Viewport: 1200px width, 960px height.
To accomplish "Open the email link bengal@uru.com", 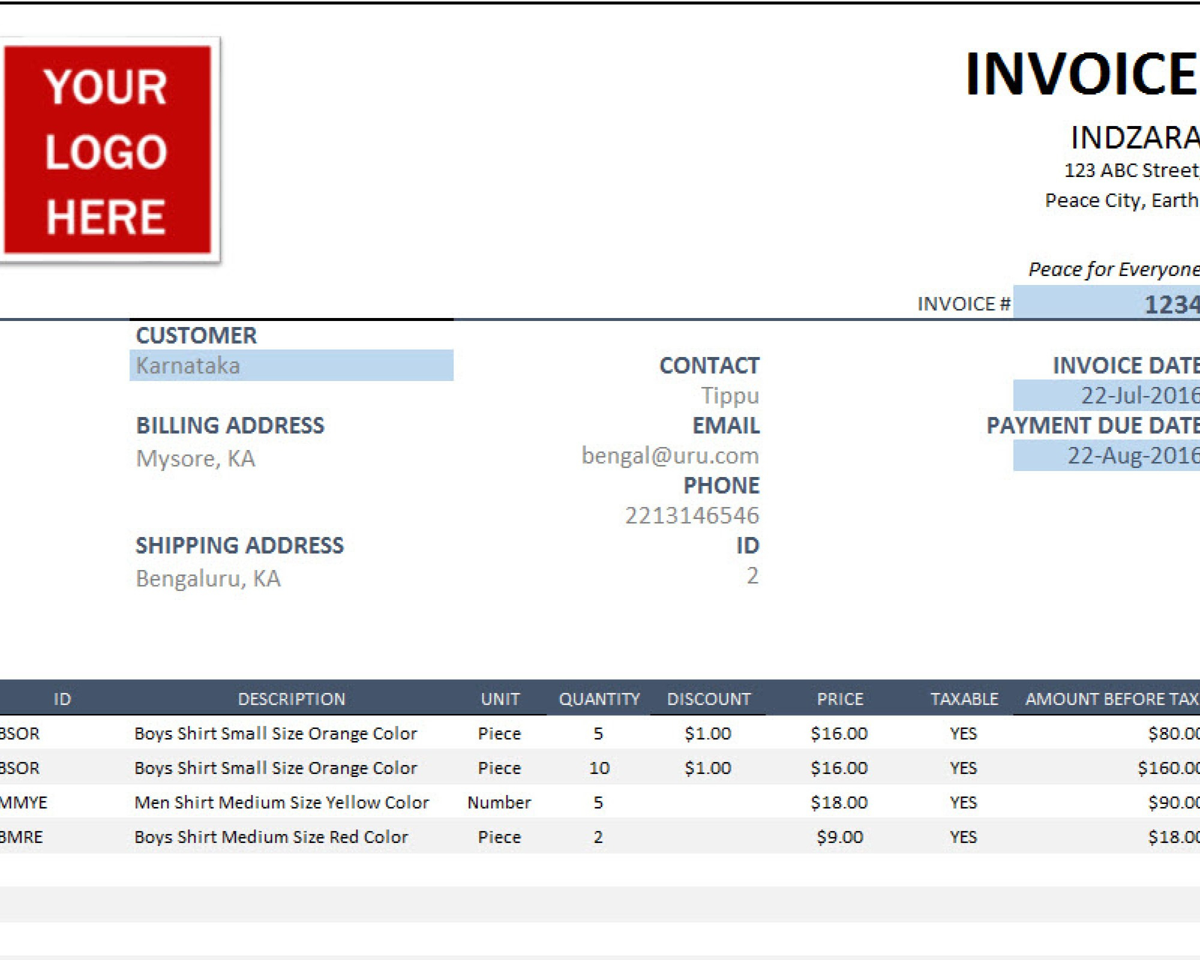I will [x=670, y=455].
